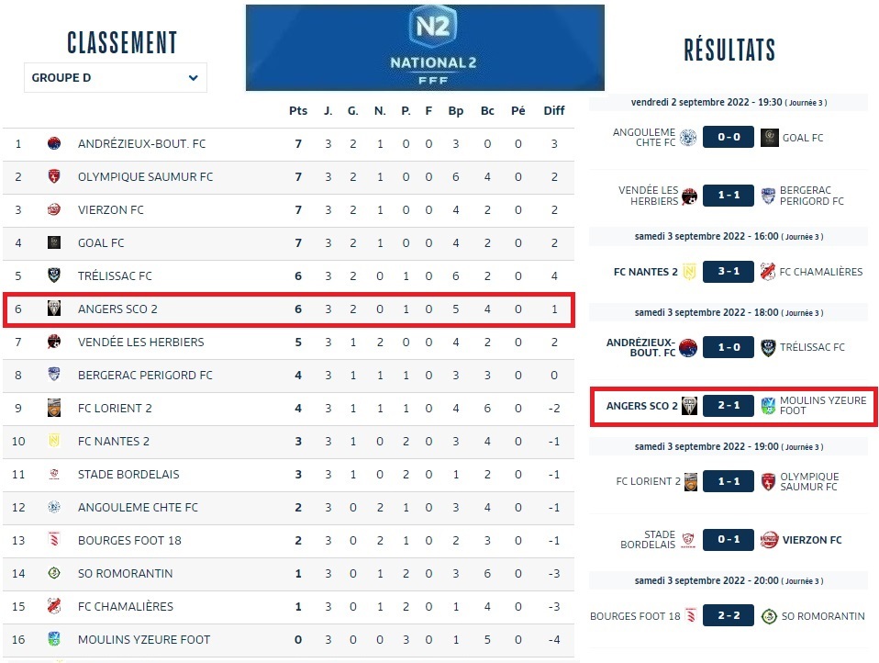
Task: Open the VIERZON FC team link in standings
Action: 110,210
